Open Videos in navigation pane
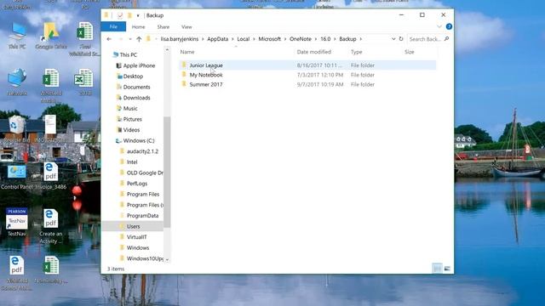This screenshot has height=306, width=545. click(131, 130)
